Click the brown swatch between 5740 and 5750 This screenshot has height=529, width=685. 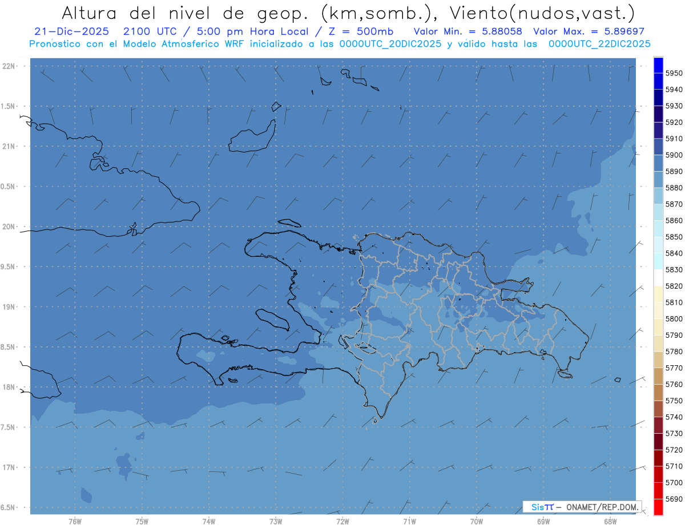click(x=658, y=409)
